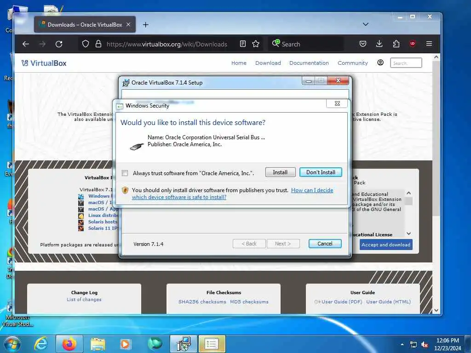Open the Documentation menu item
The width and height of the screenshot is (471, 353).
click(309, 63)
